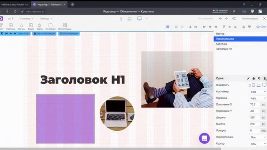267x150 pixels.
Task: Open the Переполнение dropdown
Action: 258,137
